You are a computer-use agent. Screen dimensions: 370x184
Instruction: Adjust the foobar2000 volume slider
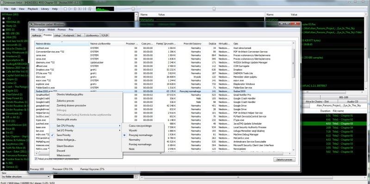pyautogui.click(x=133, y=9)
